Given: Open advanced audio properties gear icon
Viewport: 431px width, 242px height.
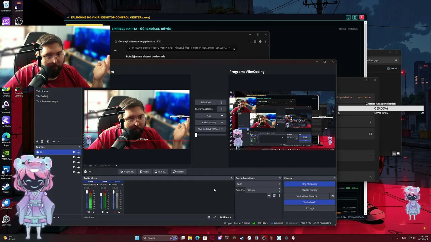Looking at the screenshot, I should pyautogui.click(x=214, y=217).
